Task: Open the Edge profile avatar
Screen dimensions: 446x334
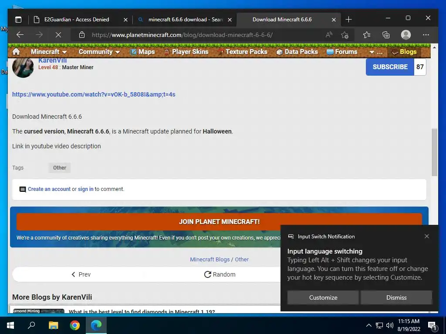Action: pos(406,35)
